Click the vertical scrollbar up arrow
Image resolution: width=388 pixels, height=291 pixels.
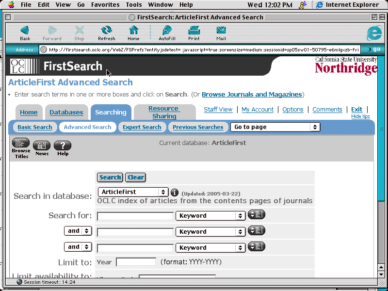coord(381,268)
